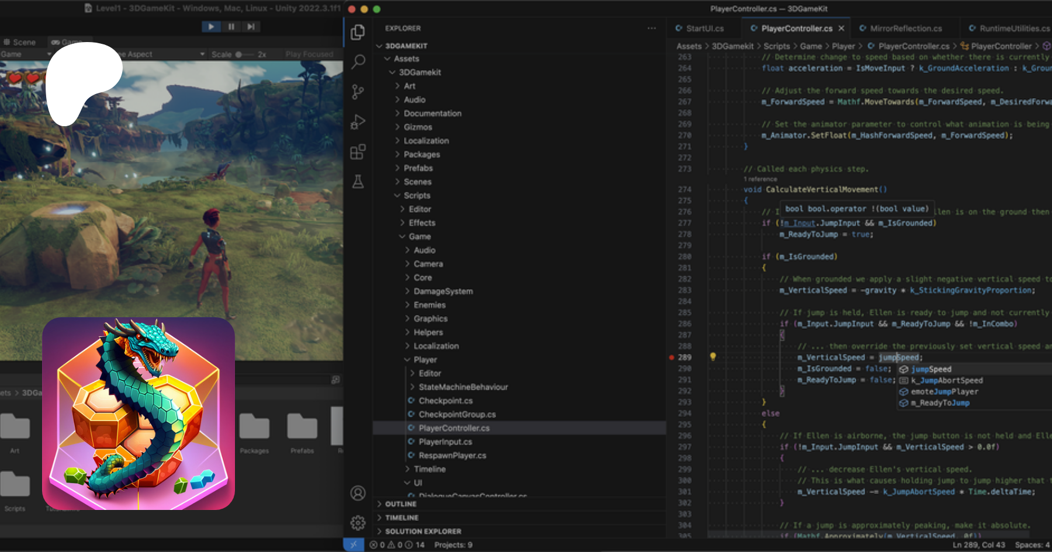This screenshot has width=1052, height=552.
Task: Open the Manage gear menu
Action: click(x=358, y=522)
